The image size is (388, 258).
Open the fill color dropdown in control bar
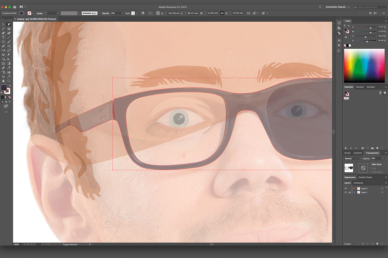[x=25, y=13]
